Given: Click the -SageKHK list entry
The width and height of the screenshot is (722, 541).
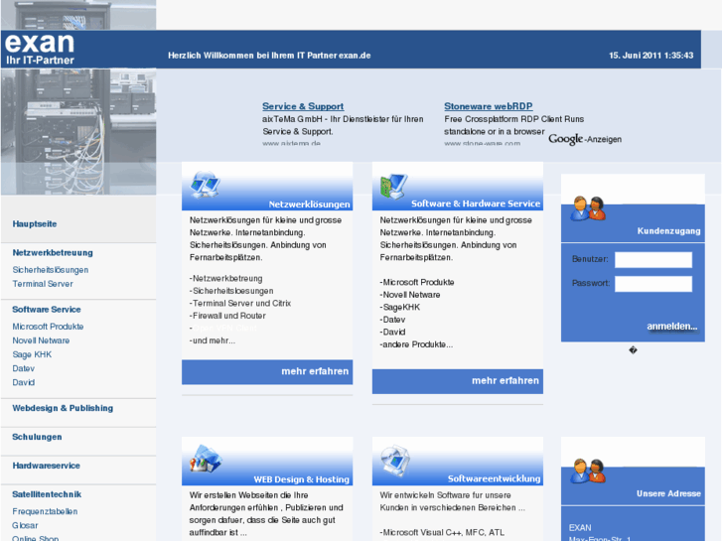Looking at the screenshot, I should (x=400, y=307).
